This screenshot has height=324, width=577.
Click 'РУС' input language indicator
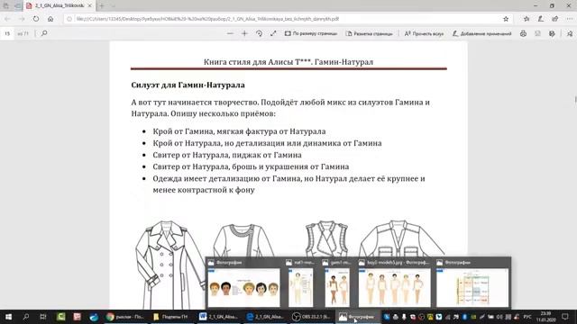click(x=527, y=317)
